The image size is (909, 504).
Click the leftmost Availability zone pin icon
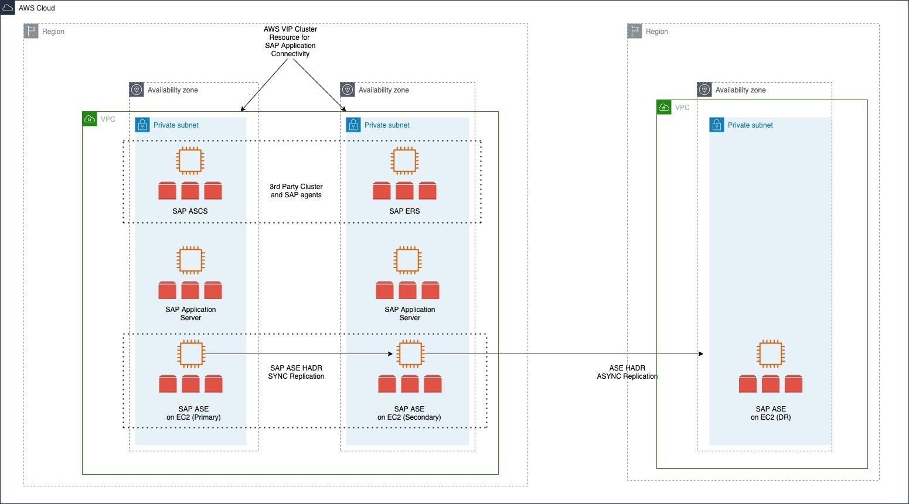(x=137, y=90)
